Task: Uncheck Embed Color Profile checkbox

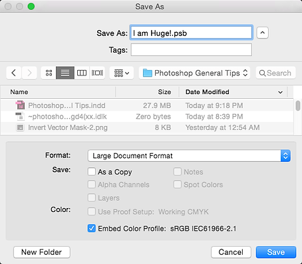Action: [x=92, y=228]
